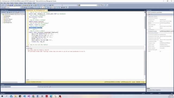This screenshot has height=98, width=174.
Task: Click the Open File icon in the toolbar
Action: (8, 5)
